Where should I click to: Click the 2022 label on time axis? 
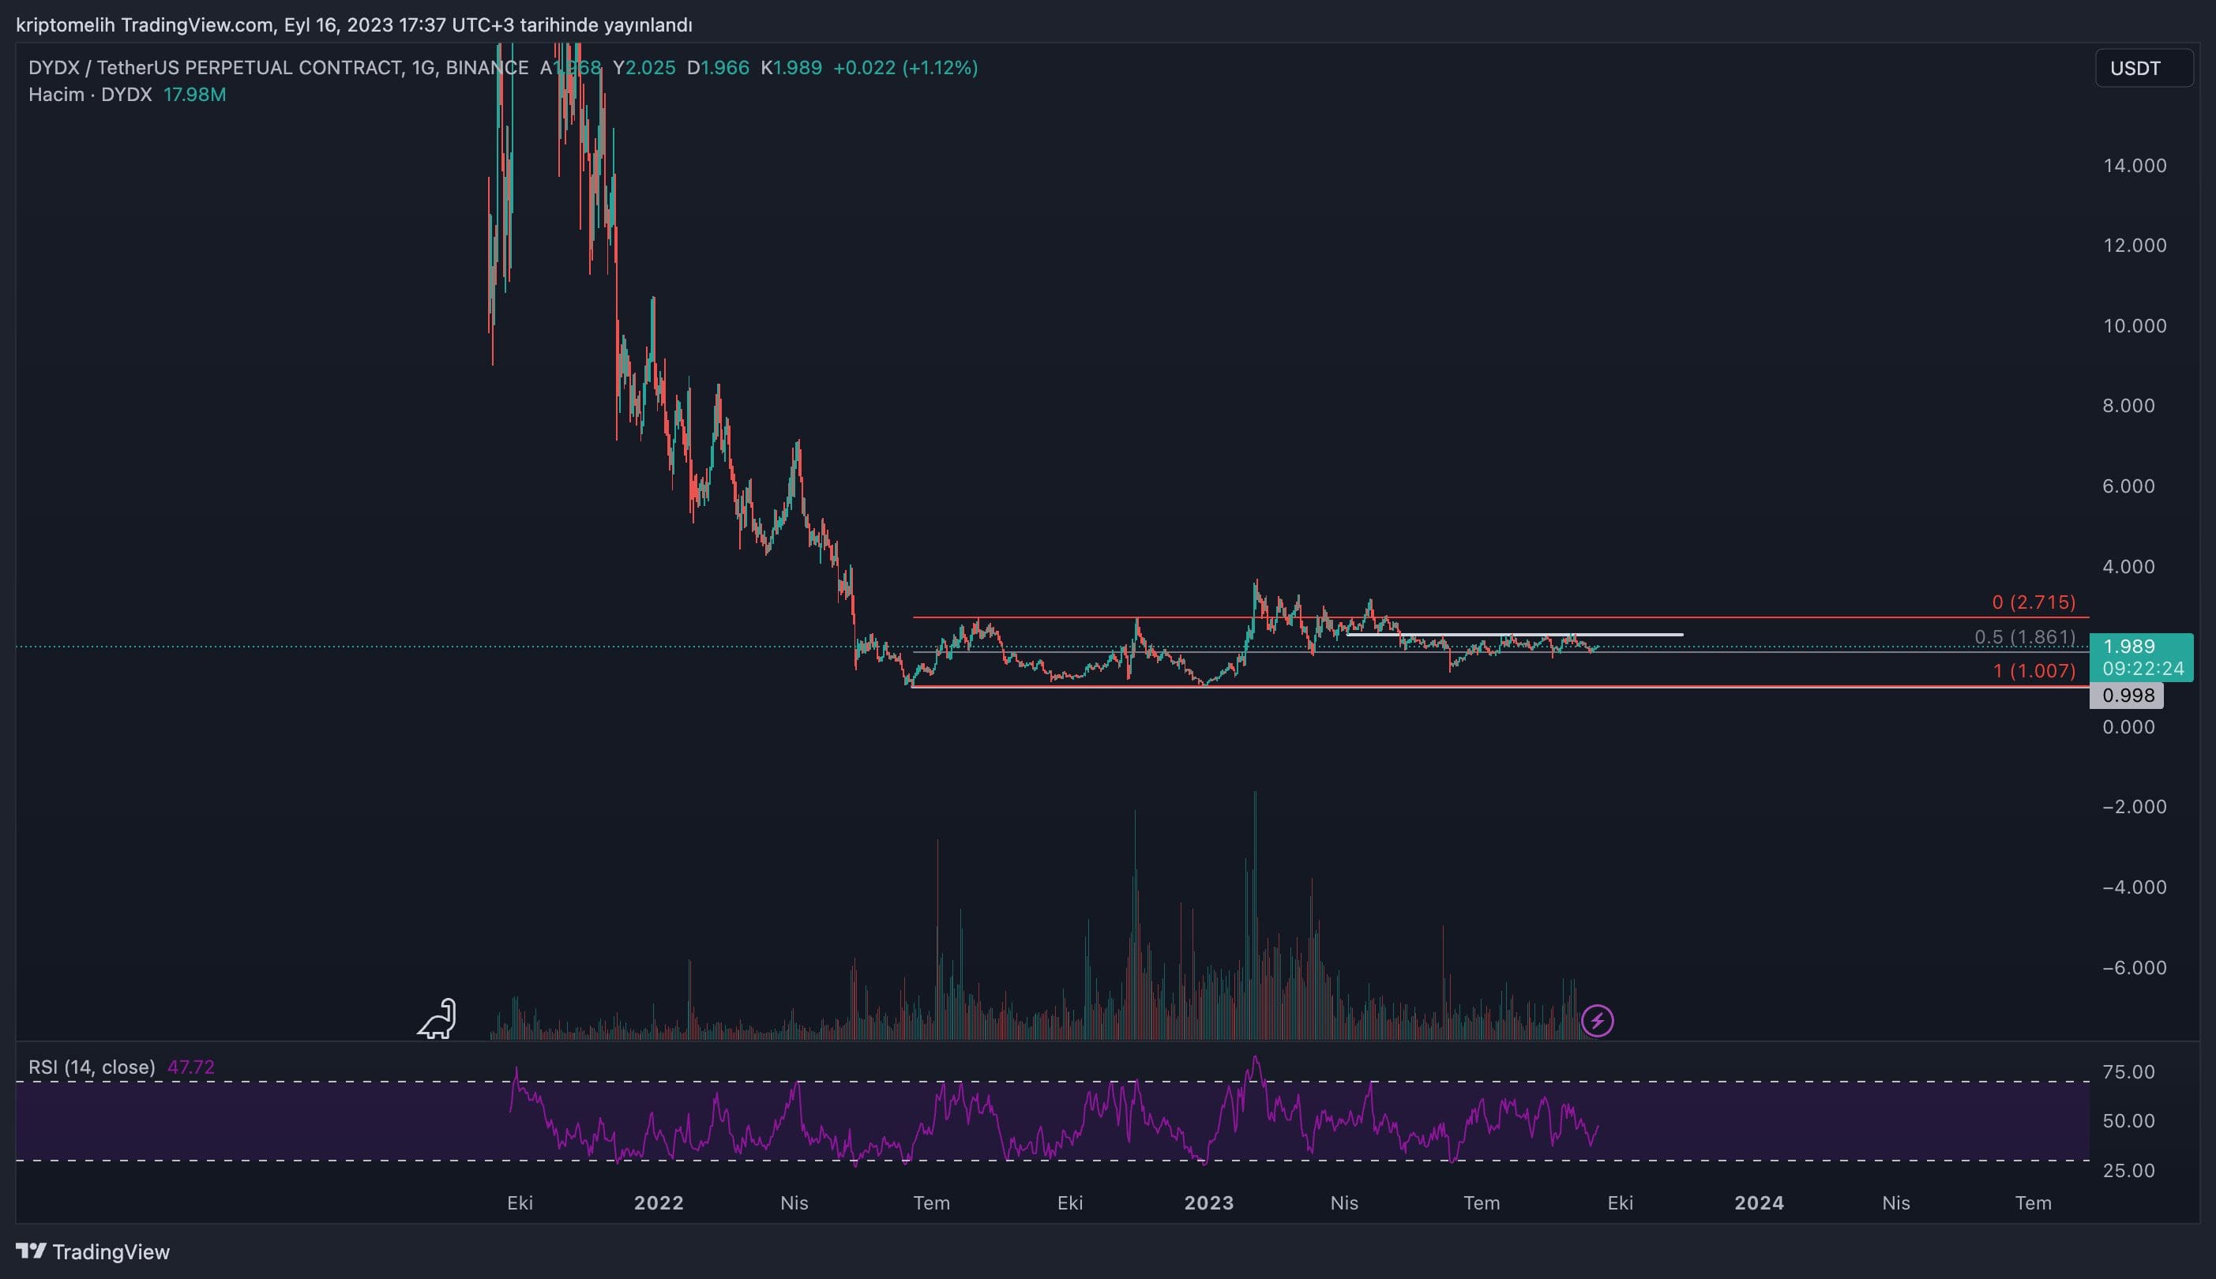click(x=659, y=1203)
